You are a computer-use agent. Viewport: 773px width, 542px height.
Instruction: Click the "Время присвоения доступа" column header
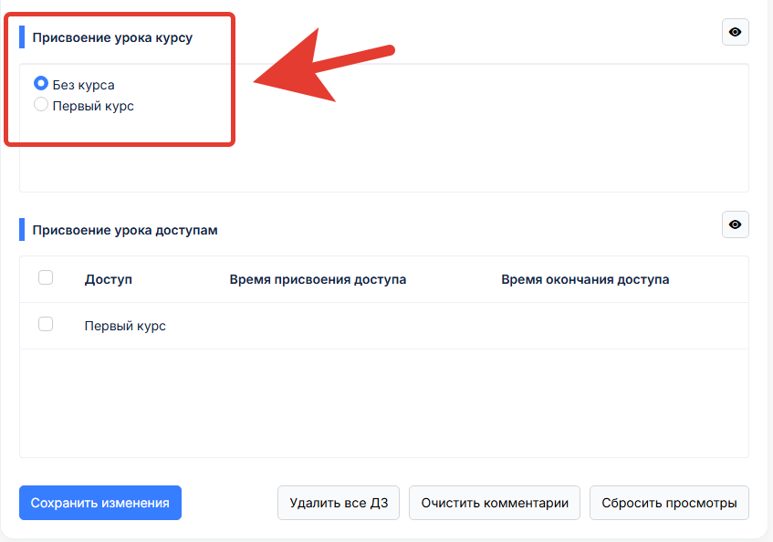pos(318,279)
